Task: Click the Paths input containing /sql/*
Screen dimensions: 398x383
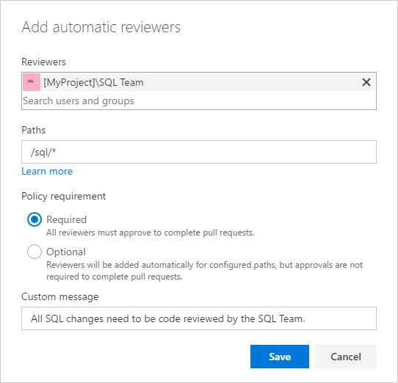Action: tap(199, 152)
